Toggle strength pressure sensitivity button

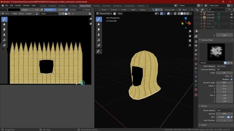coord(67,10)
